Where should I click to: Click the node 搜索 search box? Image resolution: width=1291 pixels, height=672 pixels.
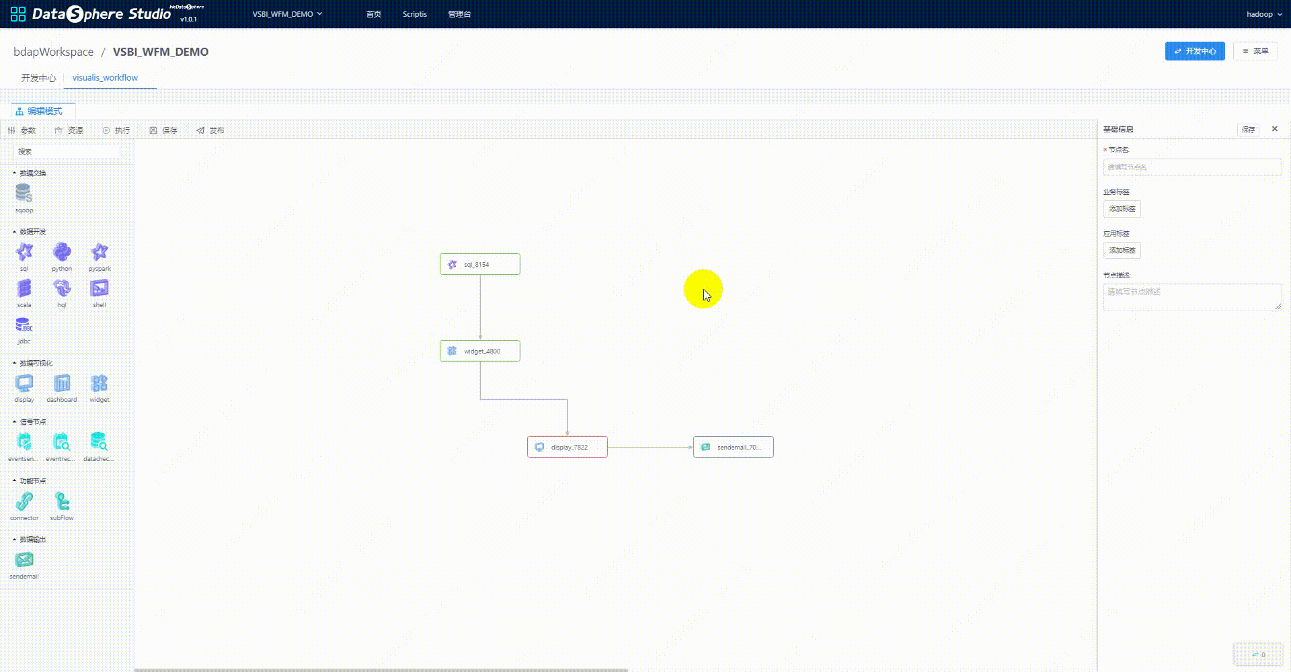[x=67, y=152]
